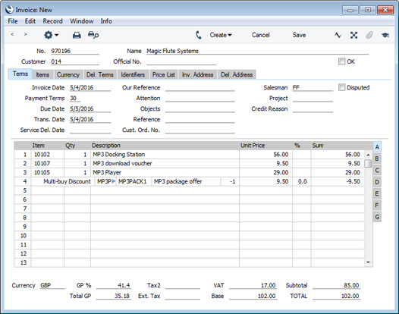Switch to the Currency tab
Screen dimensions: 399x314
pos(68,75)
